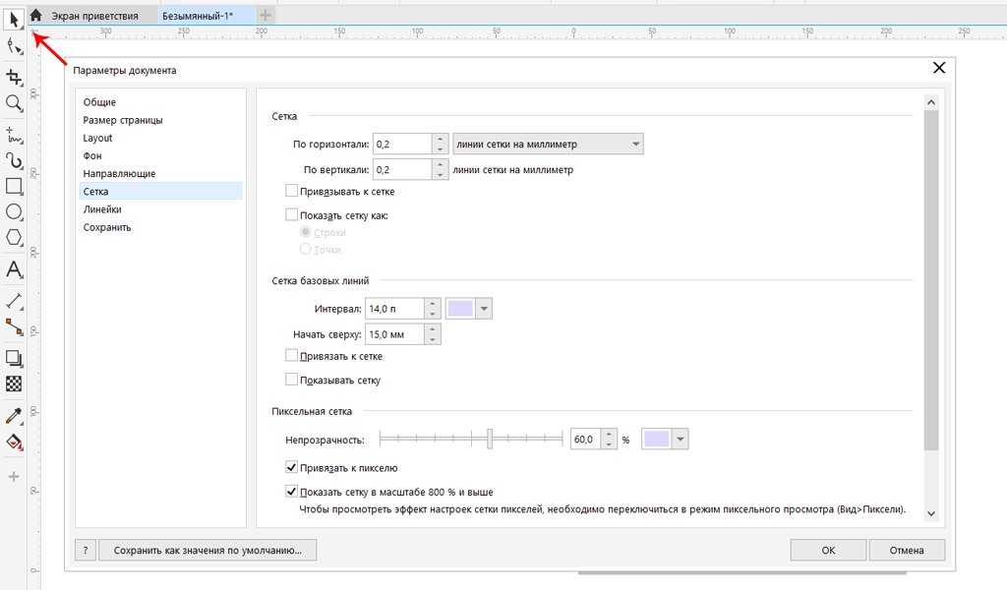Screen dimensions: 1007x590
Task: Enable 'Привязывать к сетке' checkbox
Action: (291, 192)
